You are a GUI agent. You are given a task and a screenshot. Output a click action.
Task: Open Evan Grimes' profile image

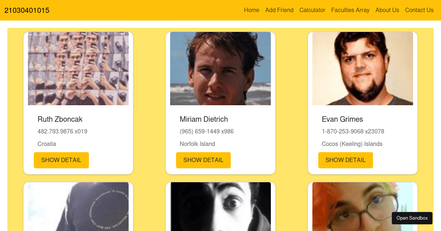click(363, 69)
